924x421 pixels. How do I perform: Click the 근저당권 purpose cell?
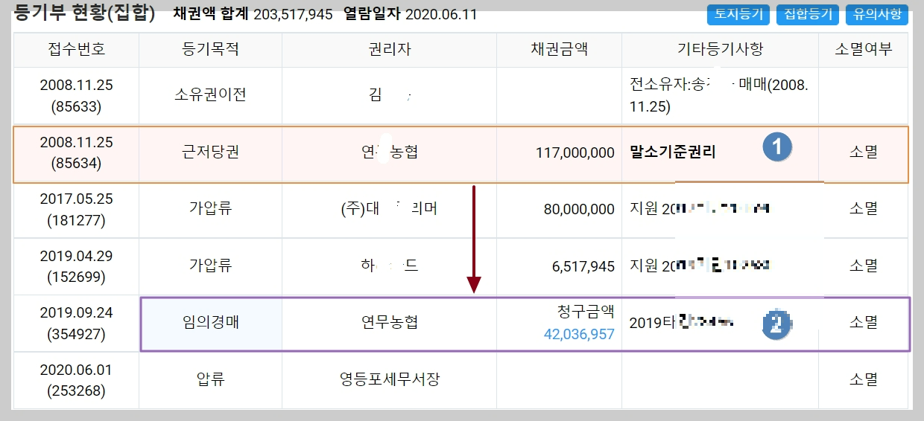click(210, 152)
